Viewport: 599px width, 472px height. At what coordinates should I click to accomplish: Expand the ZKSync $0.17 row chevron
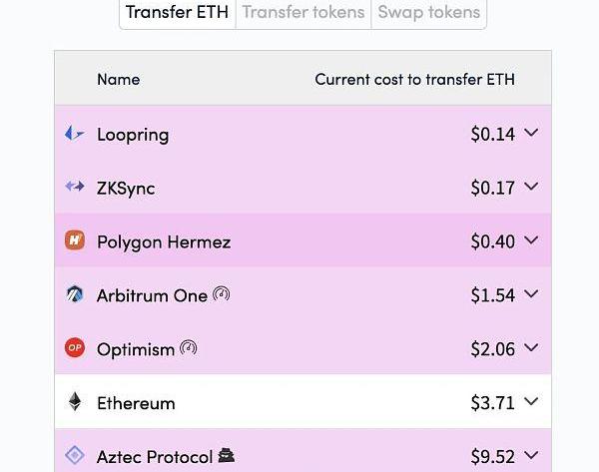pos(531,187)
